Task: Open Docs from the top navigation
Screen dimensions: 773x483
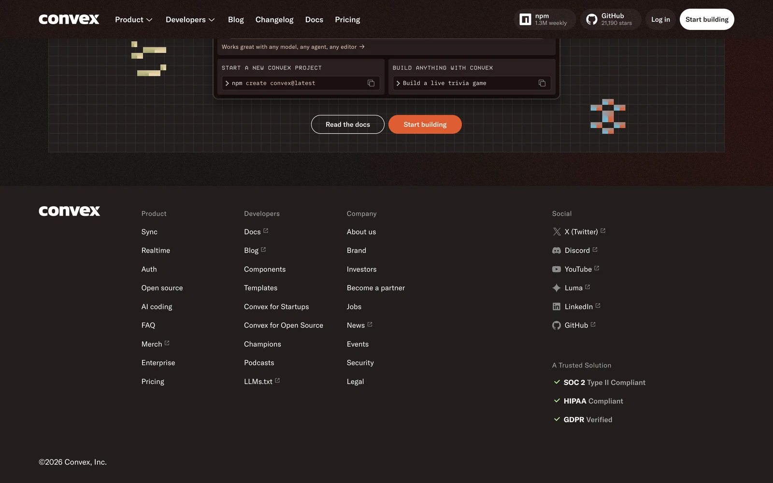Action: [x=314, y=20]
